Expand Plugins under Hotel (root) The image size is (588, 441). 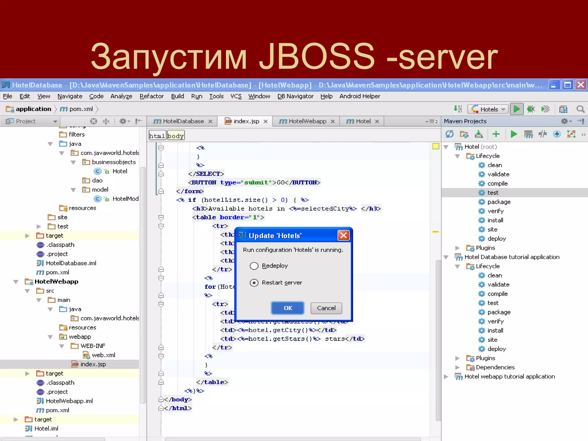(x=458, y=248)
